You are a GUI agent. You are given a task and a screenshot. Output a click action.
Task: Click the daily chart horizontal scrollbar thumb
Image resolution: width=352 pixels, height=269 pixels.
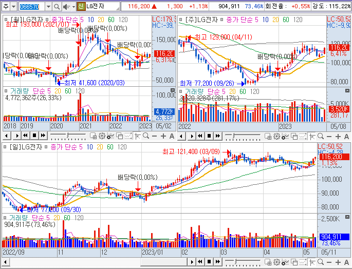(163, 262)
